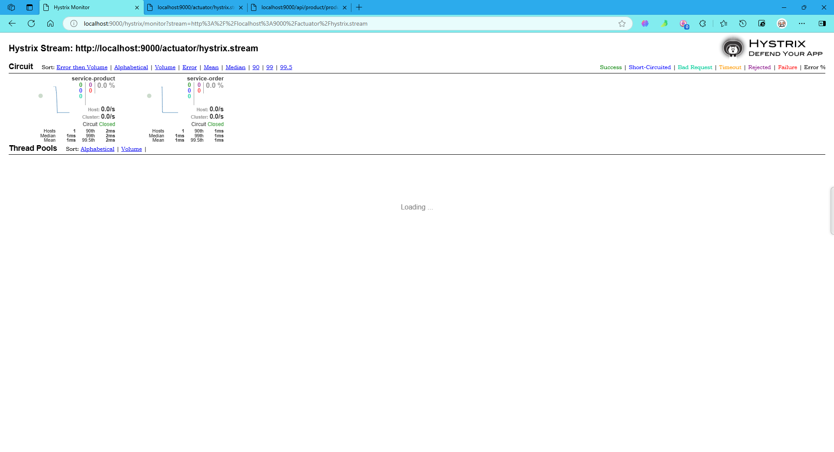834x452 pixels.
Task: Reload the Hystrix monitor page
Action: tap(31, 23)
